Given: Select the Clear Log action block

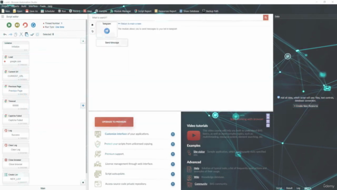Looking at the screenshot, I should coord(16,149).
